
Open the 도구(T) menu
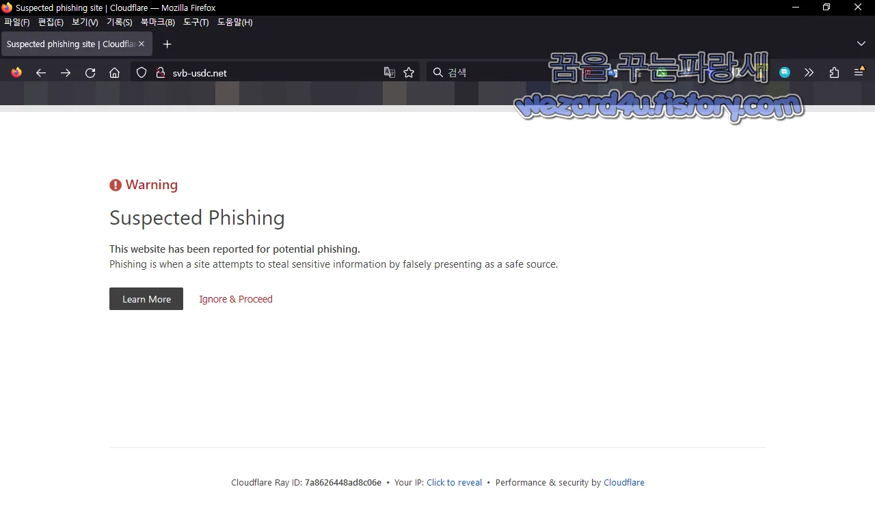point(196,23)
